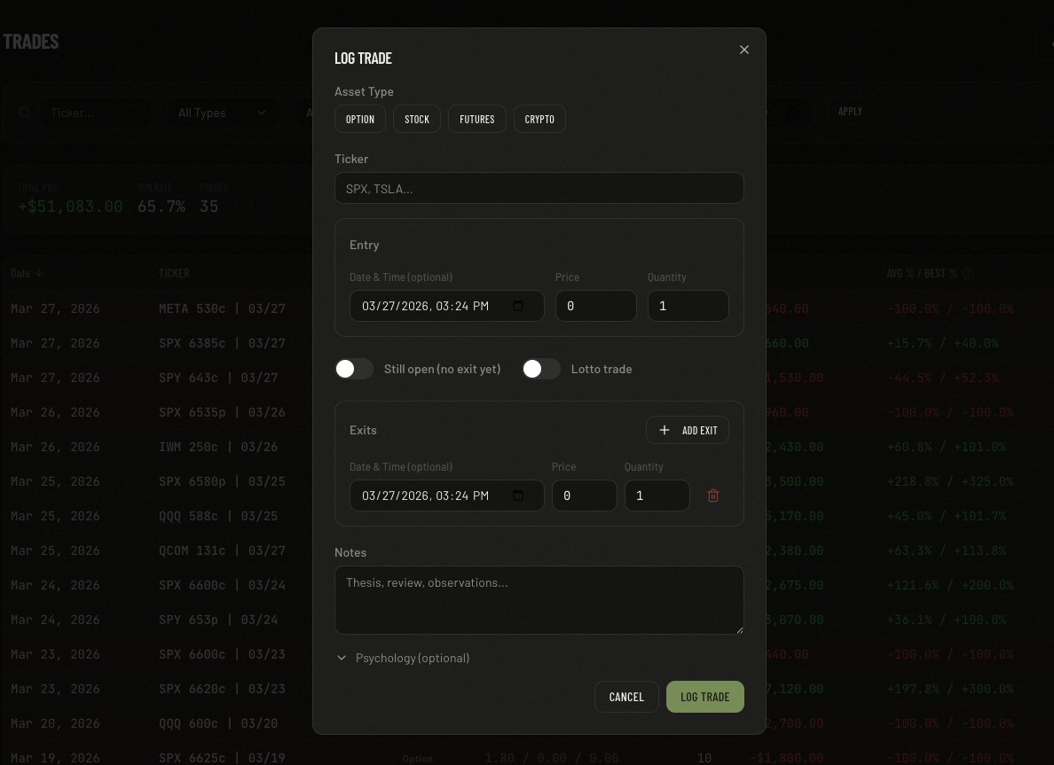The height and width of the screenshot is (765, 1054).
Task: Click the search magnifier icon behind dialog
Action: pyautogui.click(x=25, y=113)
